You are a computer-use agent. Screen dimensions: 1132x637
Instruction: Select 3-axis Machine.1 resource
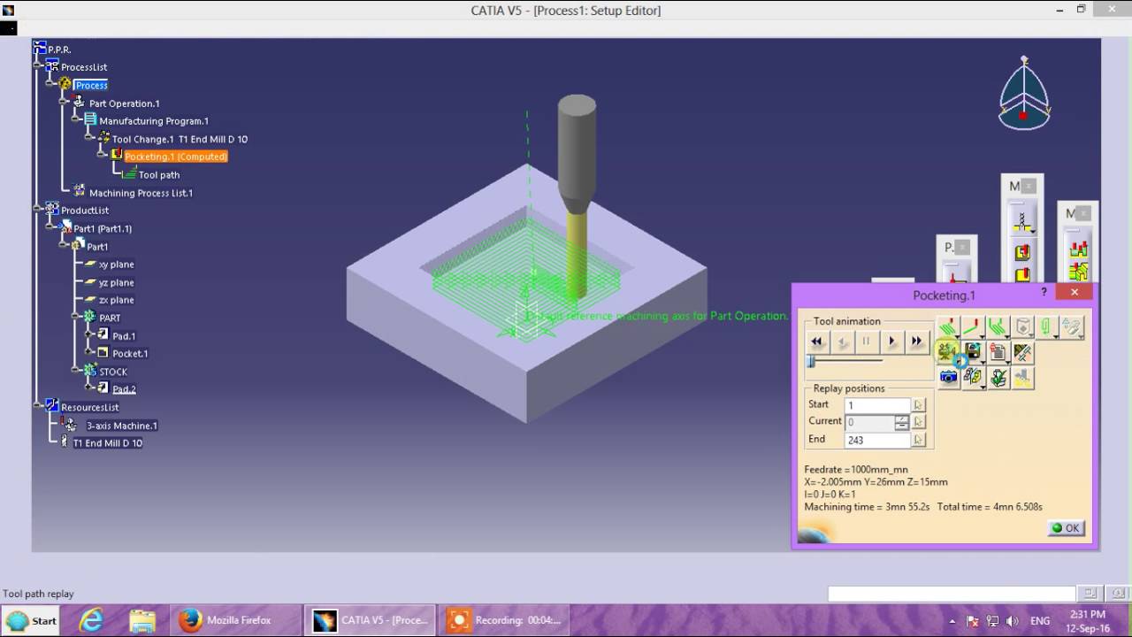(x=121, y=426)
